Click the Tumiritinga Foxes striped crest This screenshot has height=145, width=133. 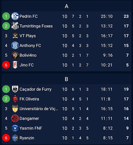(15, 26)
